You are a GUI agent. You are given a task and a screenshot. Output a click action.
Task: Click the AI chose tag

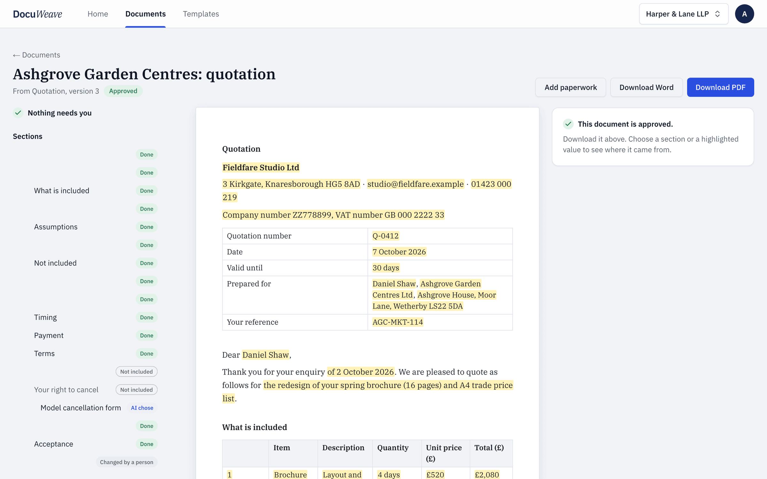pos(142,408)
